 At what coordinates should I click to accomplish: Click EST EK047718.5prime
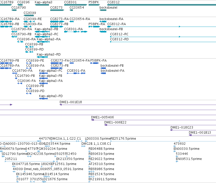point(26,164)
